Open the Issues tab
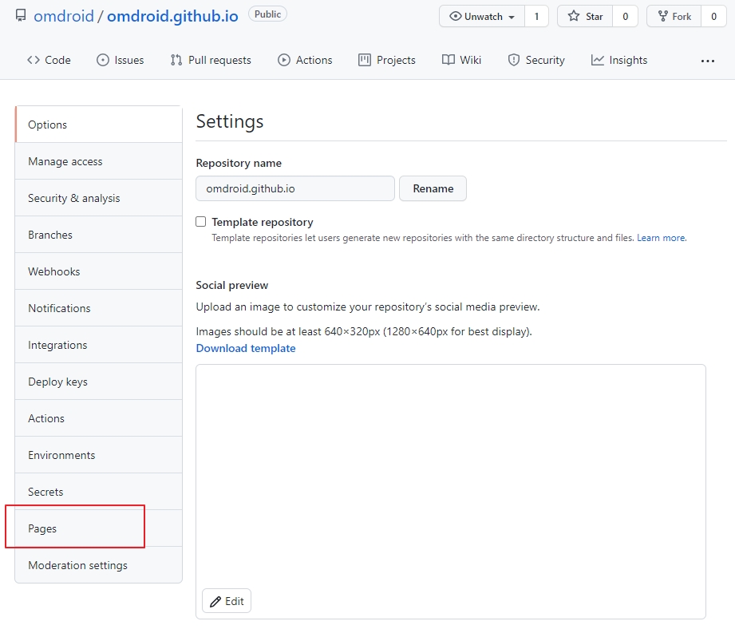Image resolution: width=735 pixels, height=629 pixels. (x=120, y=60)
